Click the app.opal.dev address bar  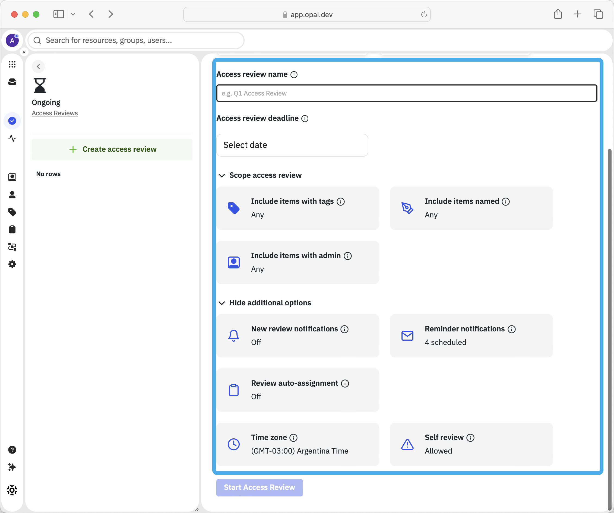click(307, 14)
